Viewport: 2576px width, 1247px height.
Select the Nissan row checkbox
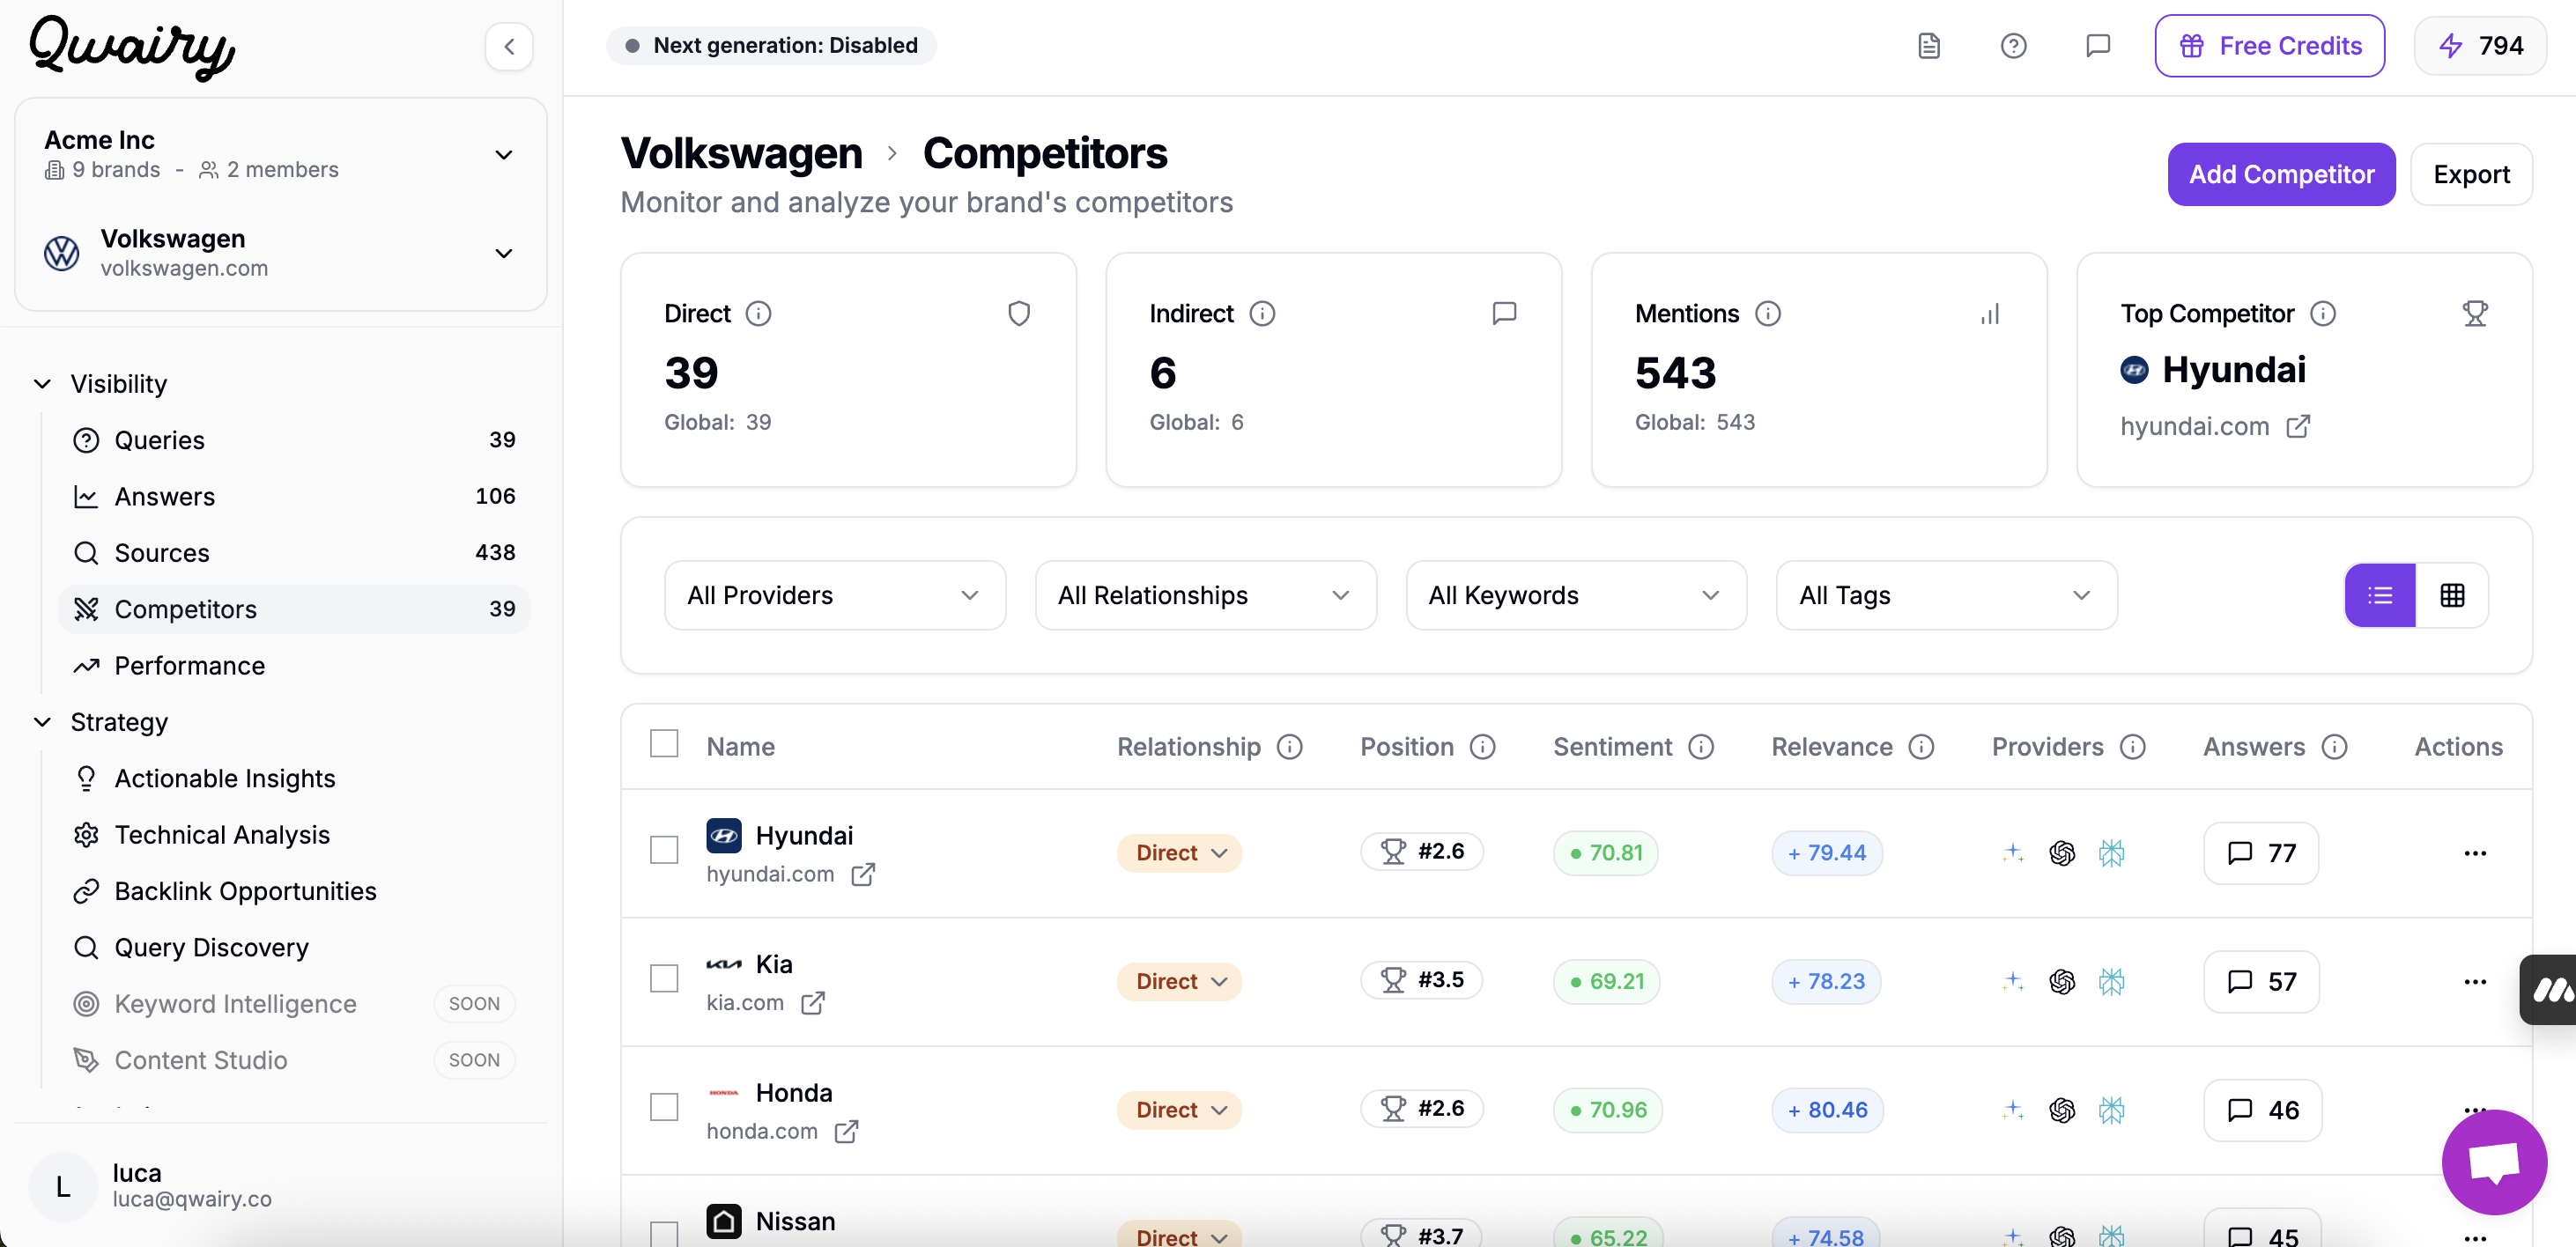coord(664,1234)
